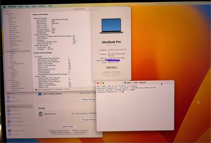Select Card Reader in System Information
The width and height of the screenshot is (211, 143).
(13, 26)
